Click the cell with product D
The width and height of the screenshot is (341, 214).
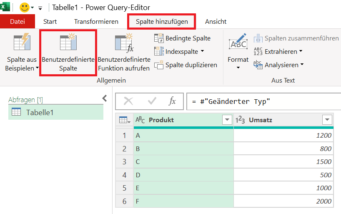pyautogui.click(x=183, y=175)
